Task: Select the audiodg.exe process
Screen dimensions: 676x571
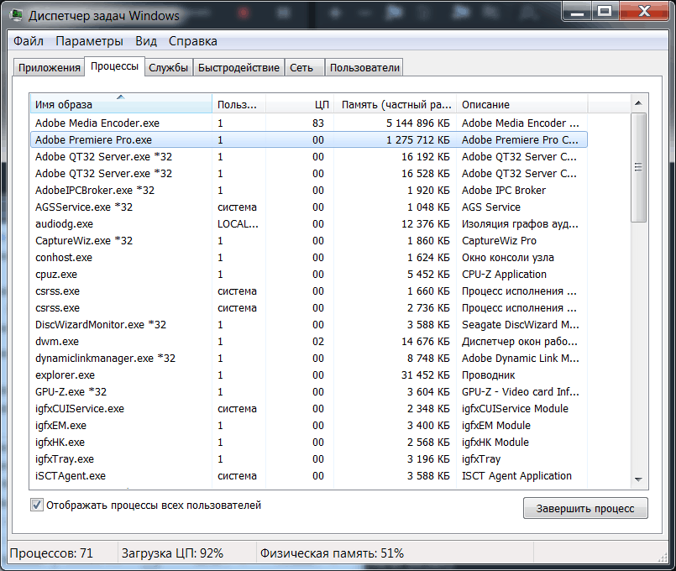Action: [309, 224]
